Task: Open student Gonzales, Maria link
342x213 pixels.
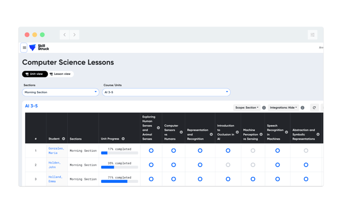Action: pos(56,150)
